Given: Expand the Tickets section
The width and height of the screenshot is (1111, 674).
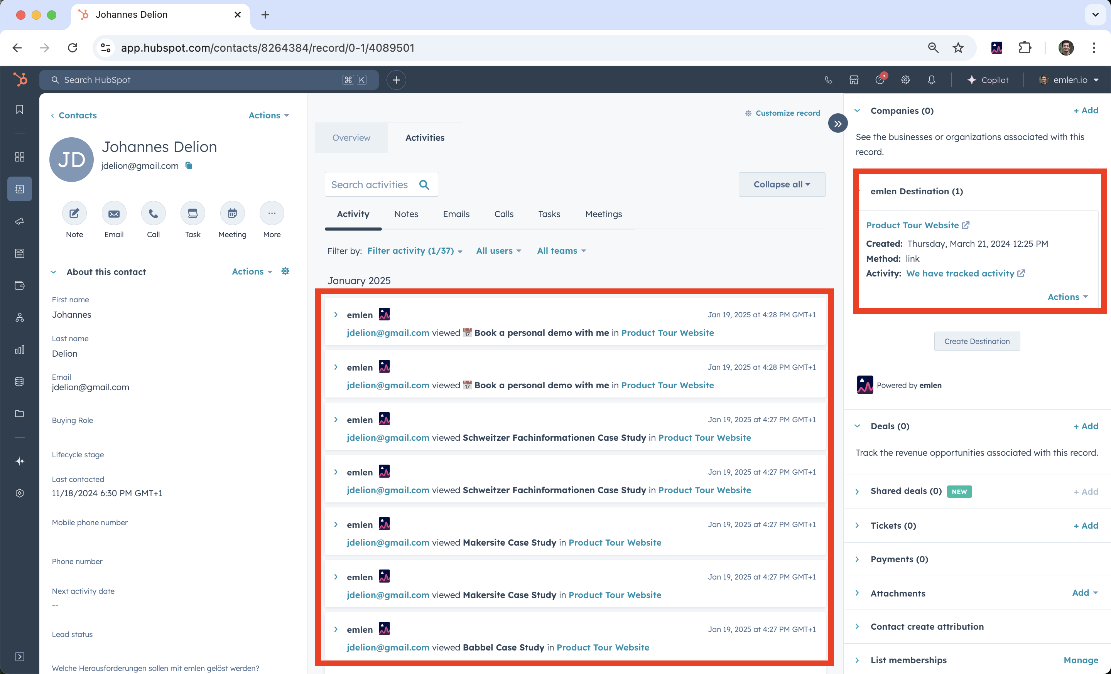Looking at the screenshot, I should (x=857, y=525).
